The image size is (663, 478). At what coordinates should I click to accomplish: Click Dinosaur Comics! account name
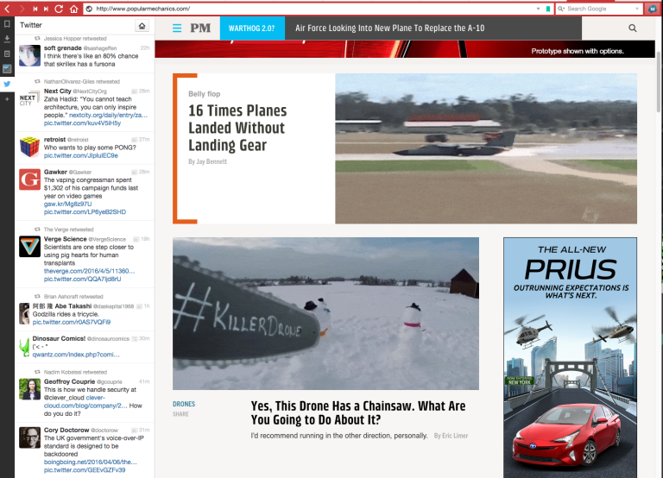[59, 338]
